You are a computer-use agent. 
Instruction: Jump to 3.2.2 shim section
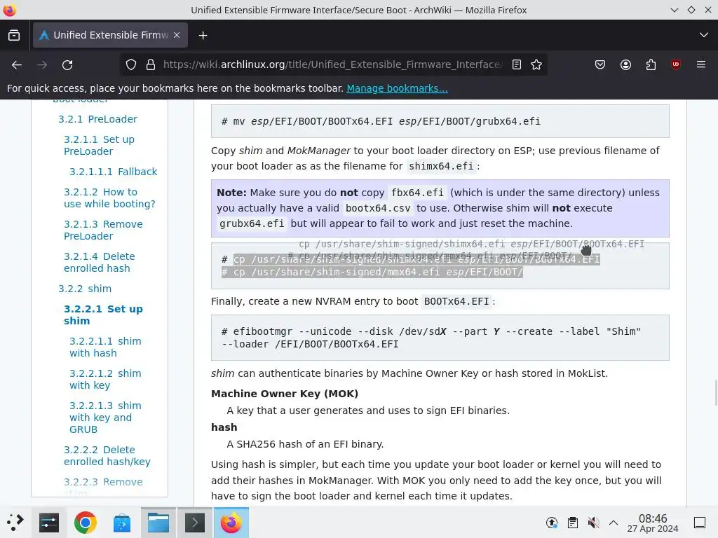(85, 289)
